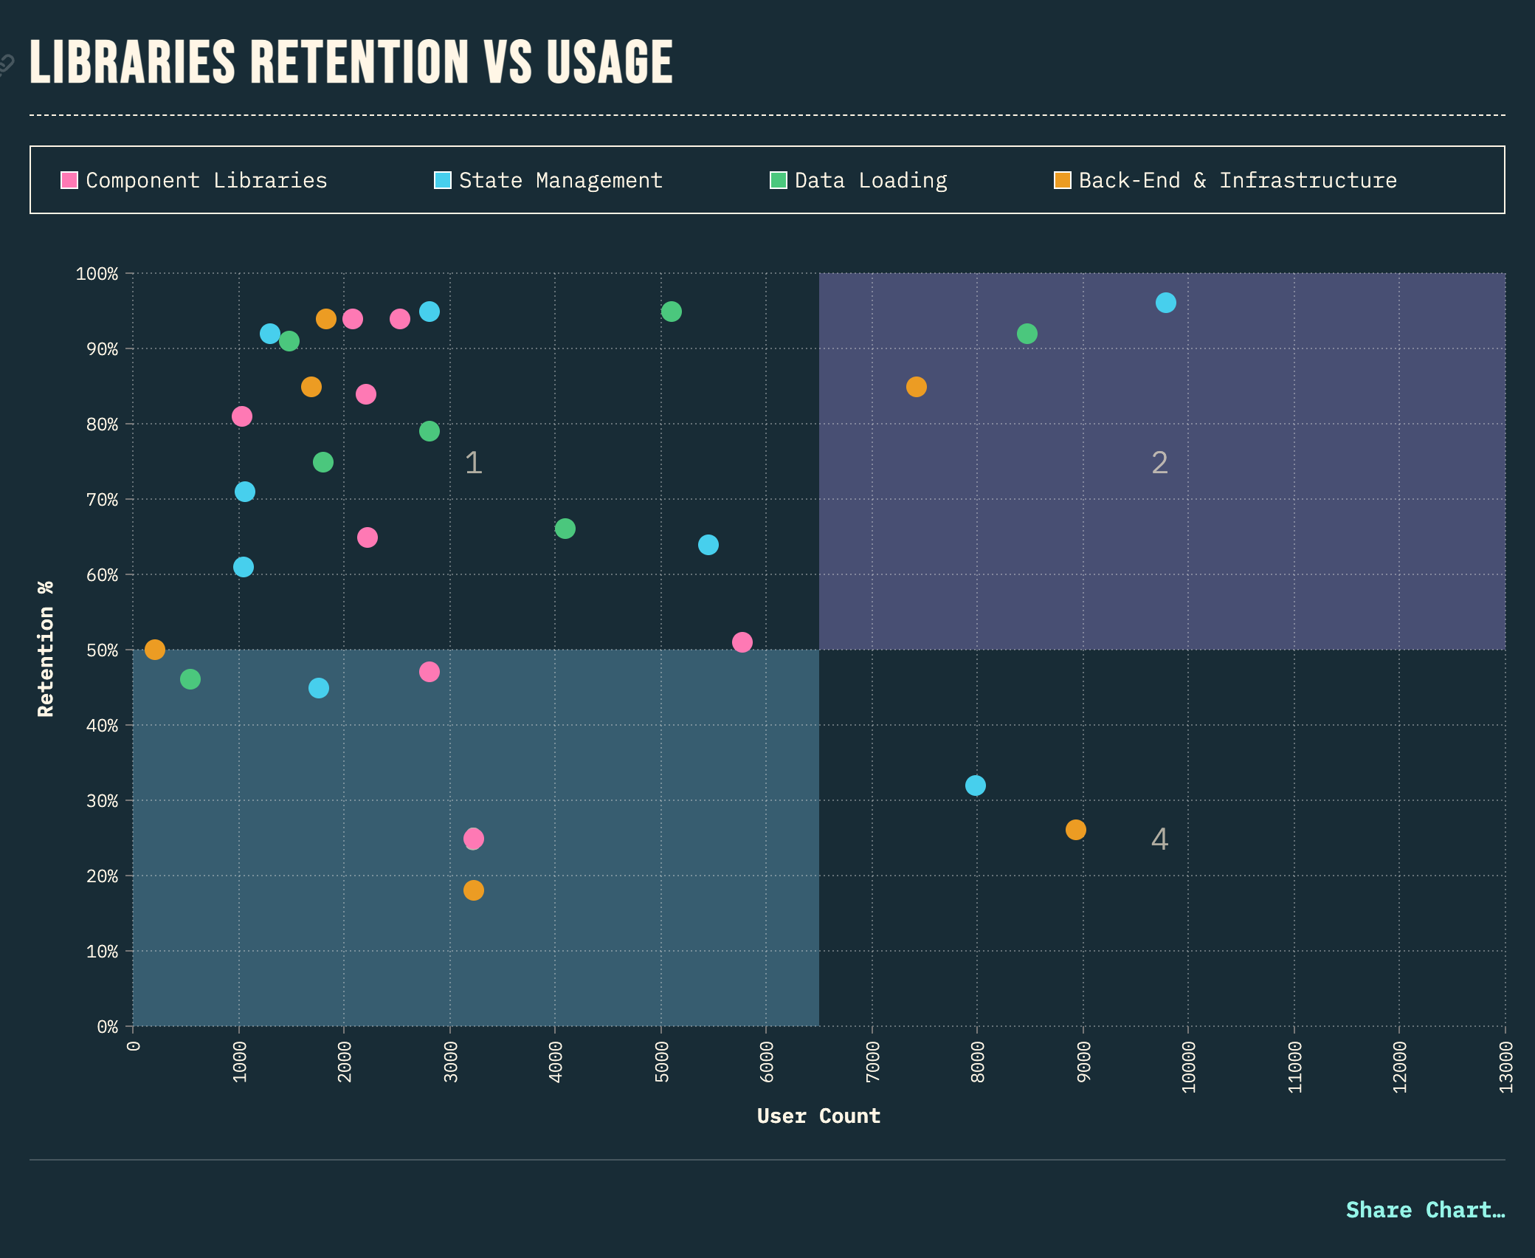
Task: Open the Share Chart… link
Action: 1424,1209
